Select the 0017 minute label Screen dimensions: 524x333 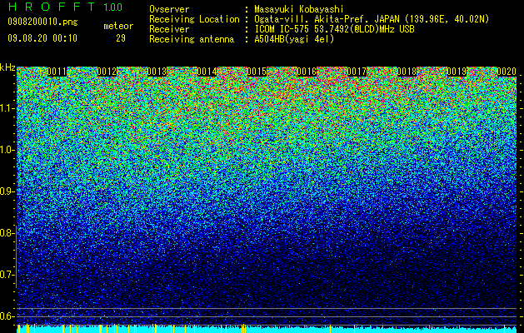[357, 72]
